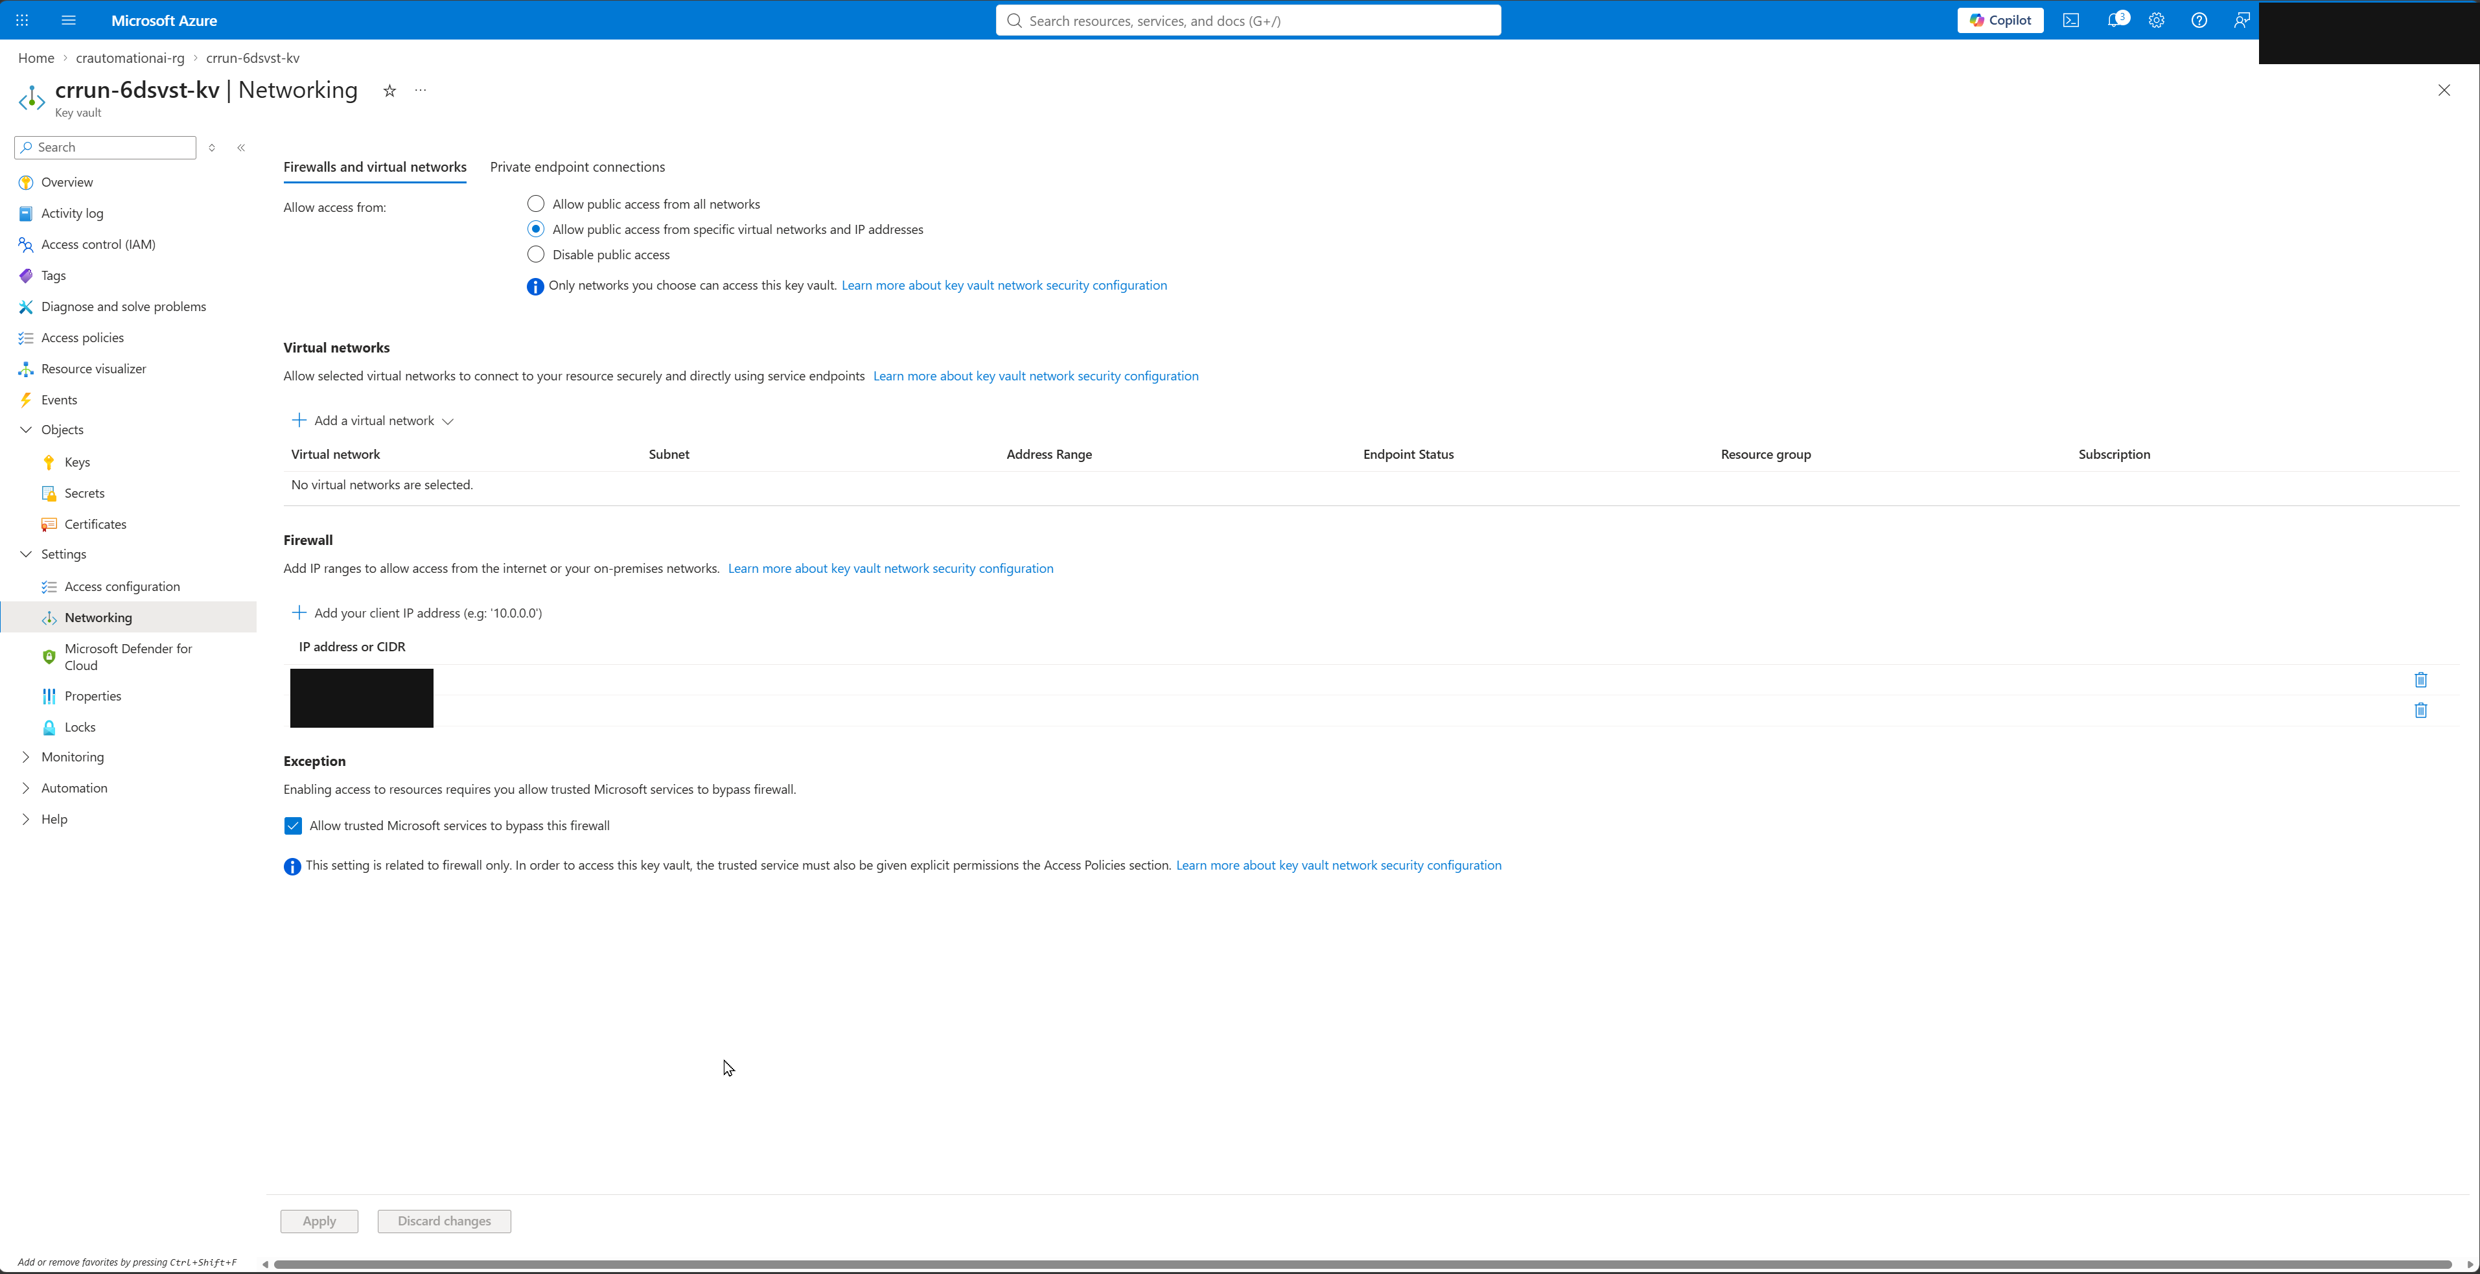Open the Add a virtual network dropdown
The height and width of the screenshot is (1274, 2480).
tap(373, 421)
